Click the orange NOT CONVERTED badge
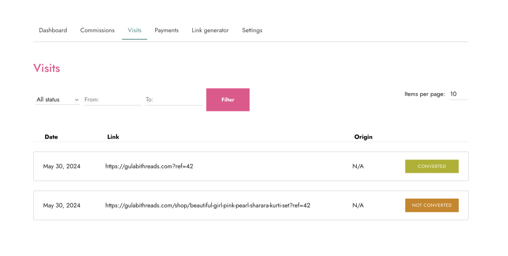 click(432, 205)
